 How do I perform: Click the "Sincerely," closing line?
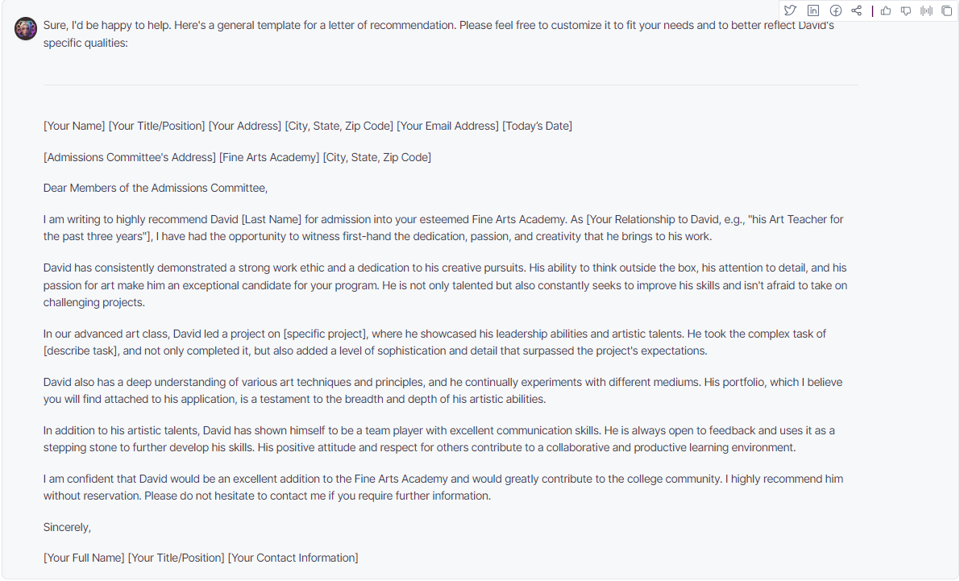[x=67, y=527]
